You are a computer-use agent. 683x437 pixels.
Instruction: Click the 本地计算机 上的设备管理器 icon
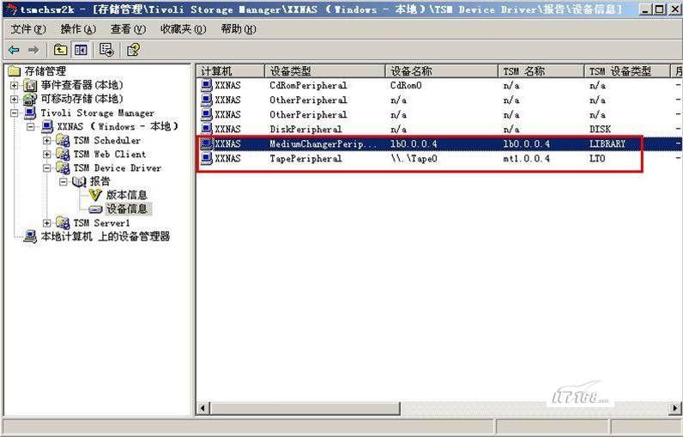[30, 237]
